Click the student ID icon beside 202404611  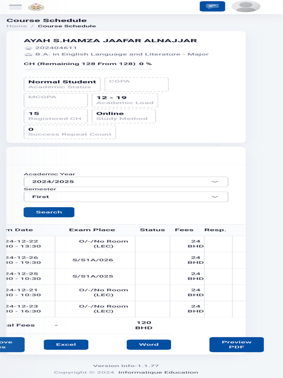pos(28,48)
